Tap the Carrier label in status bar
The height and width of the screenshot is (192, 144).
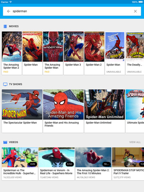pyautogui.click(x=5, y=2)
